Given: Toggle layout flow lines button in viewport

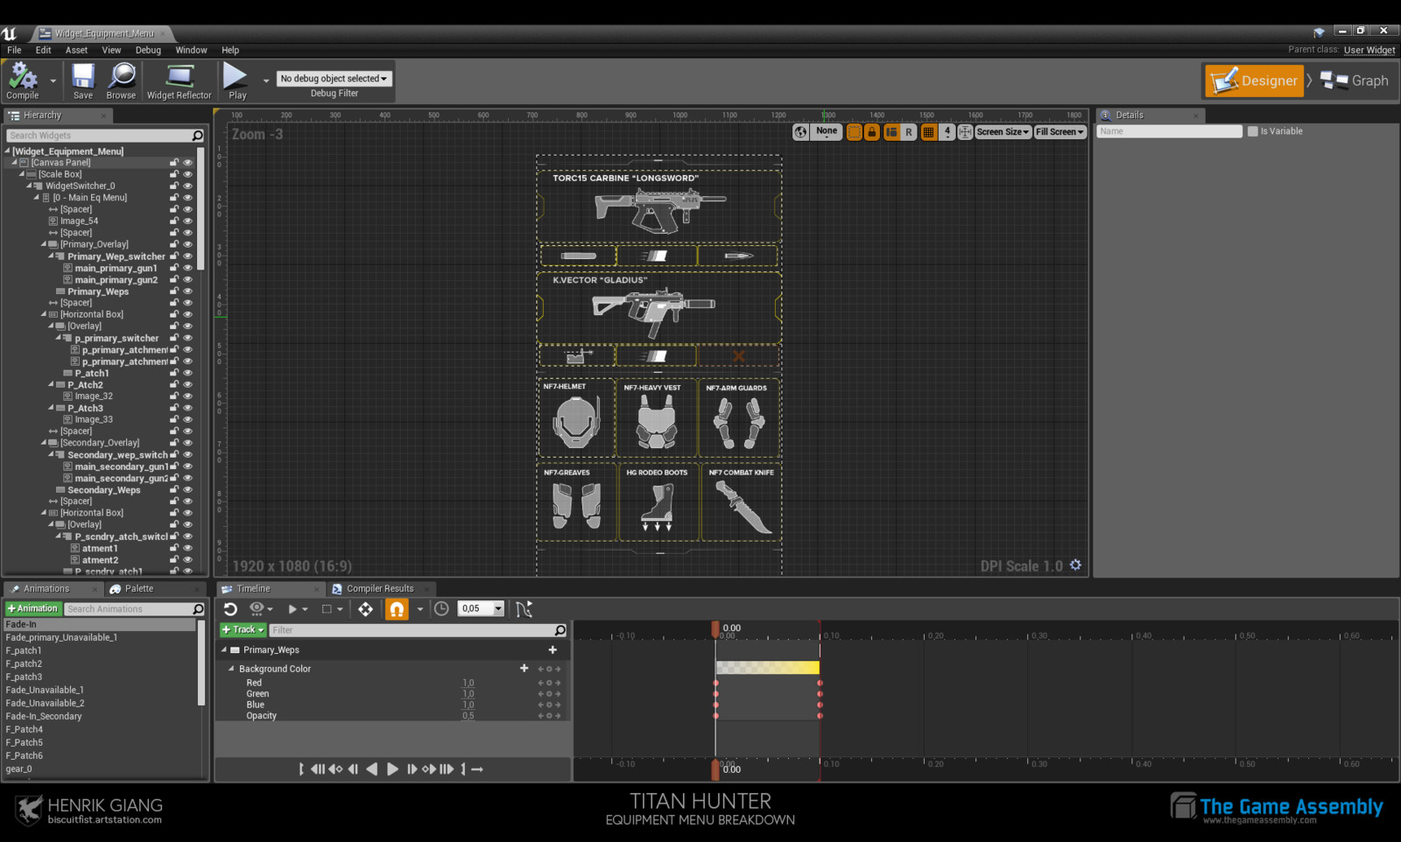Looking at the screenshot, I should [x=891, y=132].
